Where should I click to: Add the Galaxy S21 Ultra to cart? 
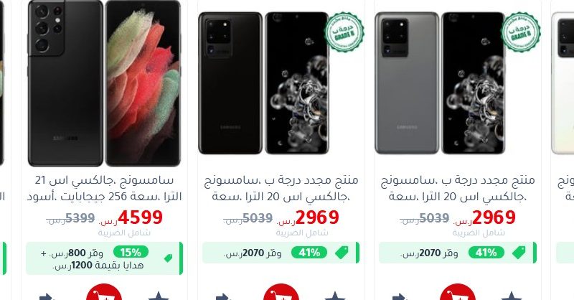click(104, 292)
